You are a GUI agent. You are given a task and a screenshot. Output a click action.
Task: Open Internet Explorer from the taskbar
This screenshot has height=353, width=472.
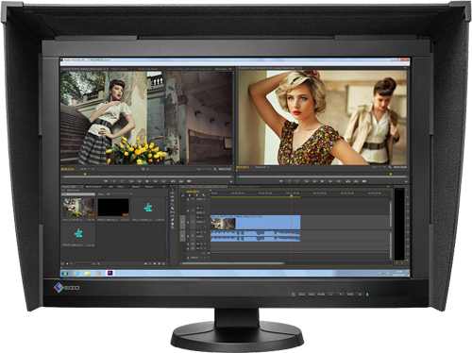(76, 273)
